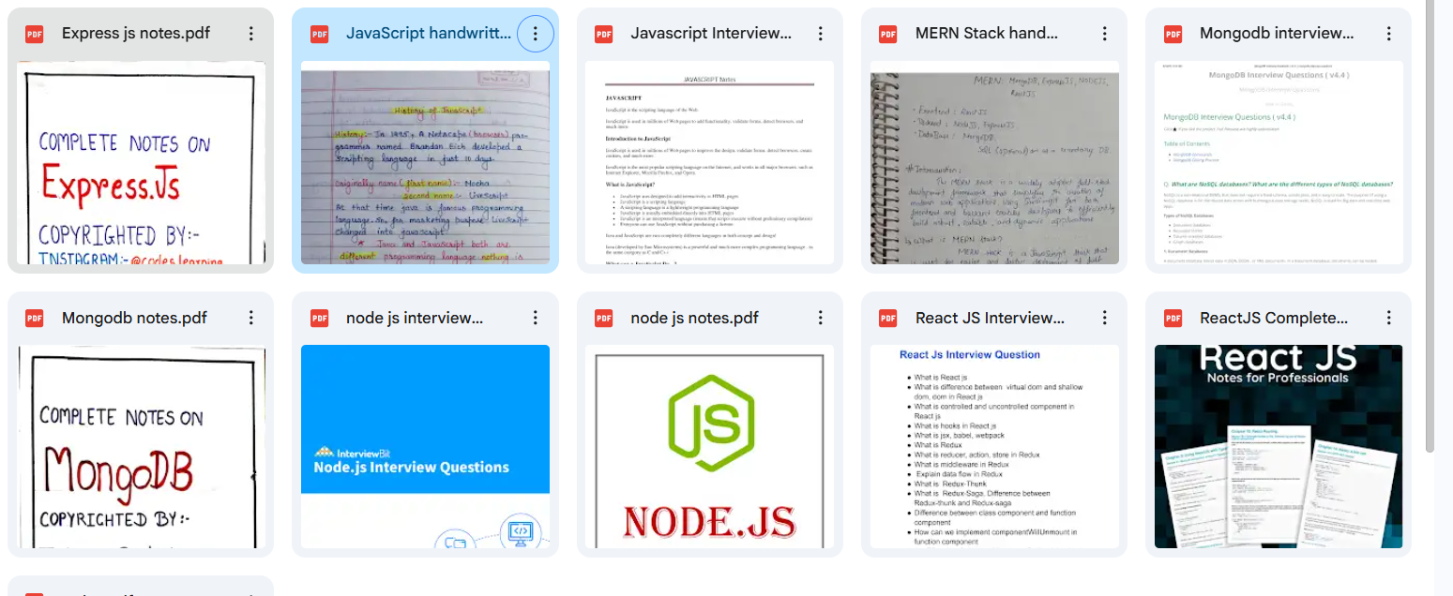Select the InterviewBit Node.js Interview Questions thumbnail
The width and height of the screenshot is (1453, 596).
[x=425, y=447]
